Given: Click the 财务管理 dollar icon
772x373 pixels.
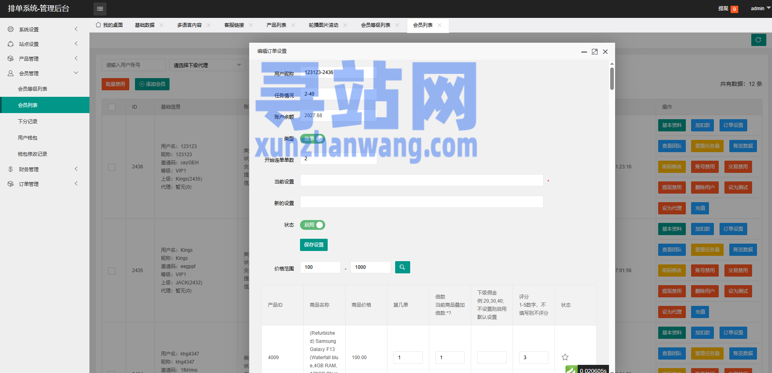Looking at the screenshot, I should coord(11,169).
